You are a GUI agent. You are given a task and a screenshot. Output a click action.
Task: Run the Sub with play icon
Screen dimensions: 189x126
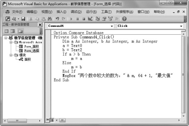point(71,19)
